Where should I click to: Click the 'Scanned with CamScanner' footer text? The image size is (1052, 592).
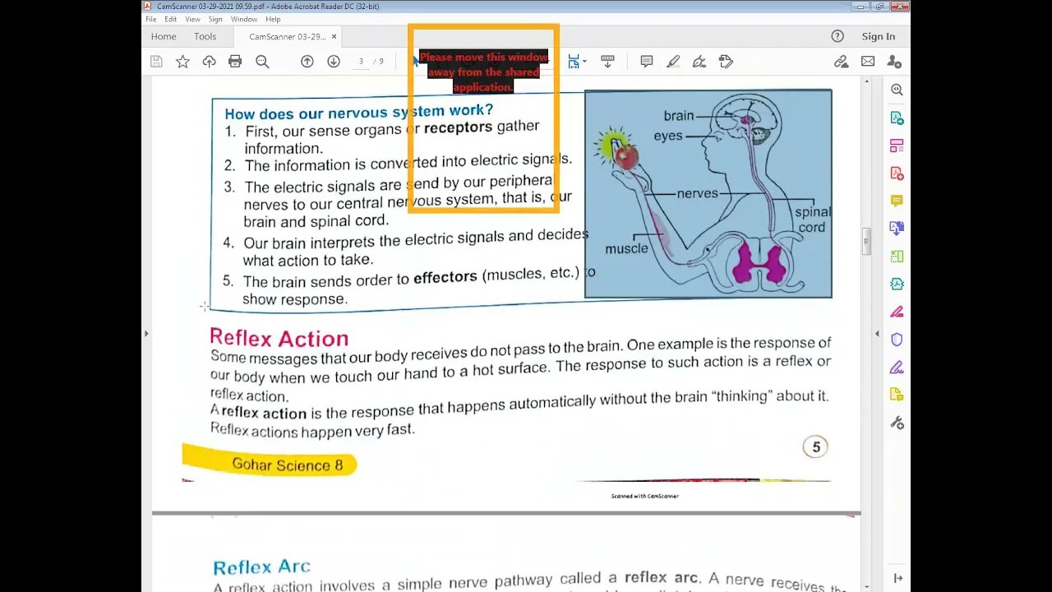[x=645, y=496]
